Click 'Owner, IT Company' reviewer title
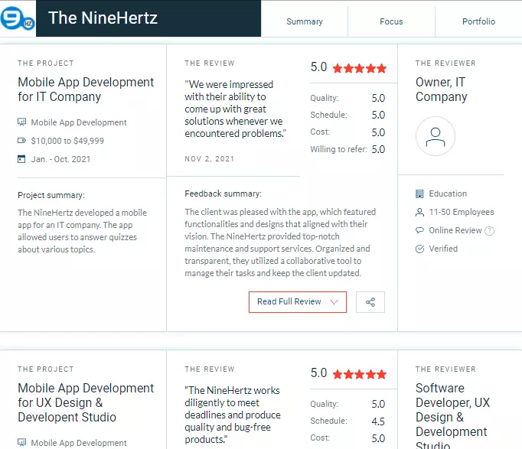This screenshot has width=522, height=449. 441,89
